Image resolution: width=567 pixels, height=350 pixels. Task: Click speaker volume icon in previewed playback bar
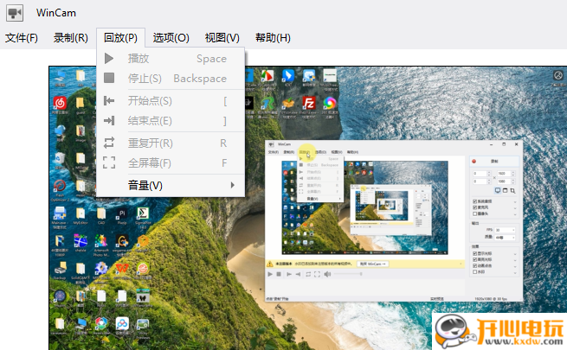(327, 274)
